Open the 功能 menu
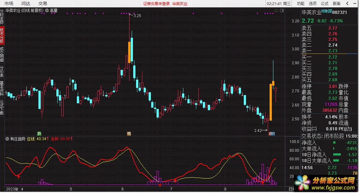The image size is (360, 193). [x=300, y=3]
